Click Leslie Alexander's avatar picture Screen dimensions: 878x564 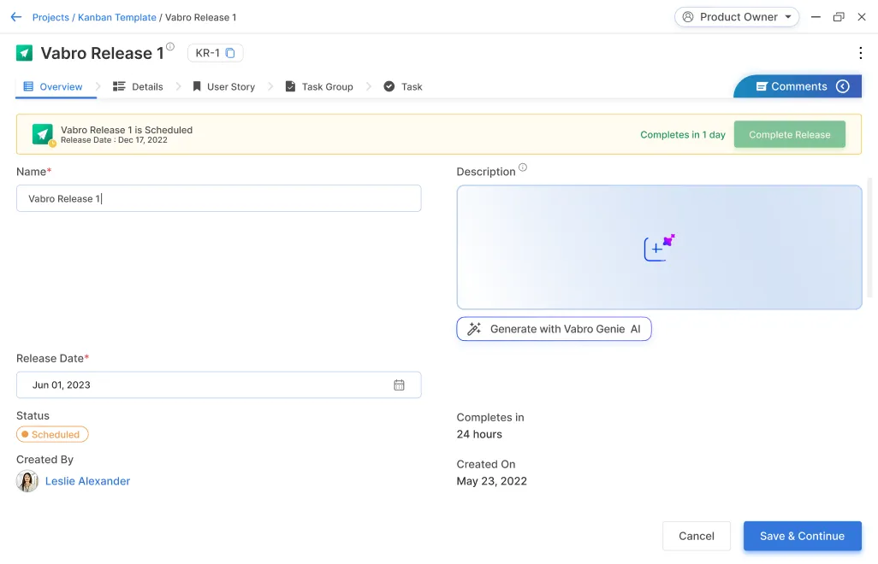27,481
